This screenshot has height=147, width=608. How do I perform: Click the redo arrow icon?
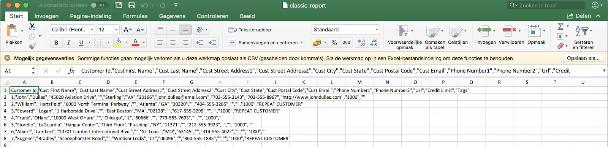[163, 5]
